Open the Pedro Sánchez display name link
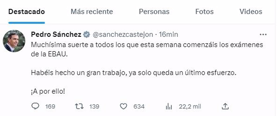This screenshot has height=116, width=277. point(56,34)
